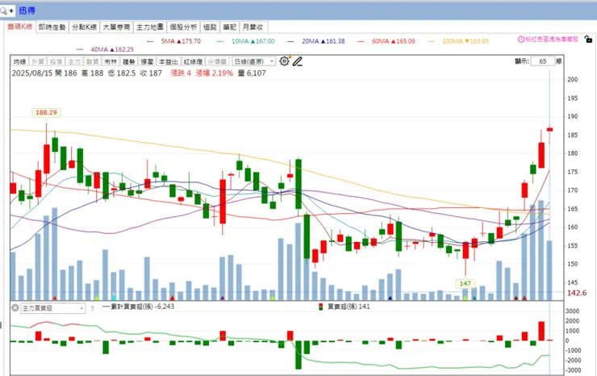Switch to the 即時走勢 tab
Screen dimensions: 597x376
tap(52, 27)
